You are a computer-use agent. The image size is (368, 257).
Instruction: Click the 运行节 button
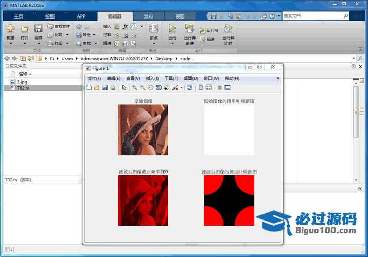pyautogui.click(x=209, y=30)
